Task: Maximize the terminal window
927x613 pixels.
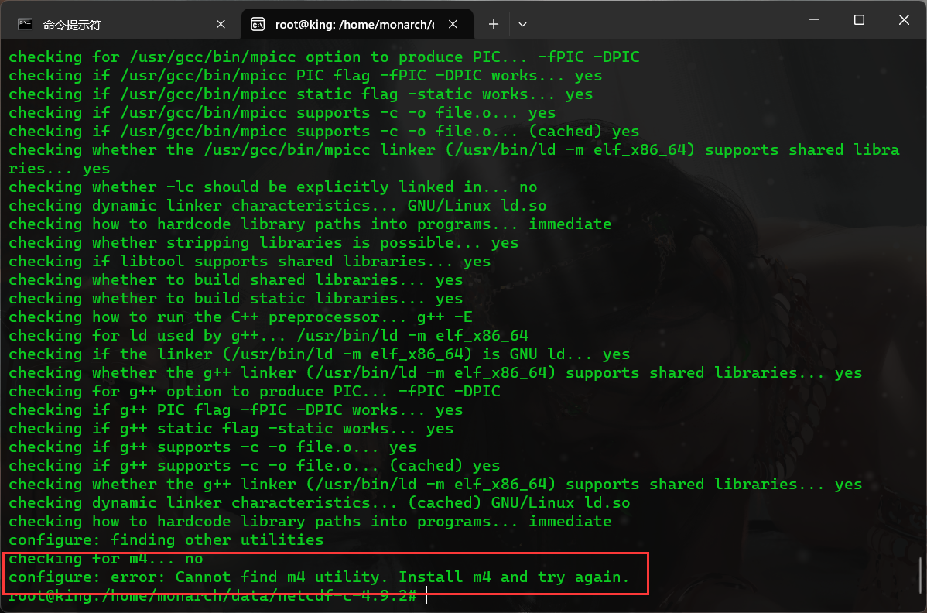Action: point(859,19)
